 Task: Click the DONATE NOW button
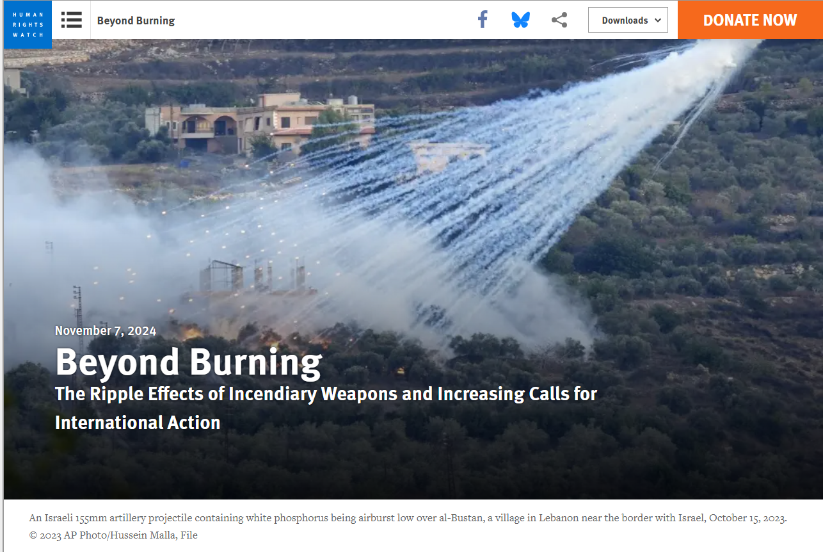pyautogui.click(x=750, y=20)
